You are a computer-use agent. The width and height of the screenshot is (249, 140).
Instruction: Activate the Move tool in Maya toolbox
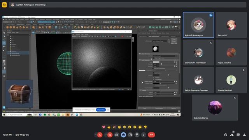(x=4, y=43)
